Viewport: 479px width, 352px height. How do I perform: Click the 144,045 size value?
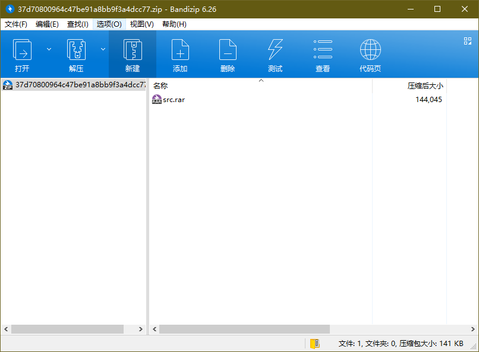pyautogui.click(x=428, y=100)
